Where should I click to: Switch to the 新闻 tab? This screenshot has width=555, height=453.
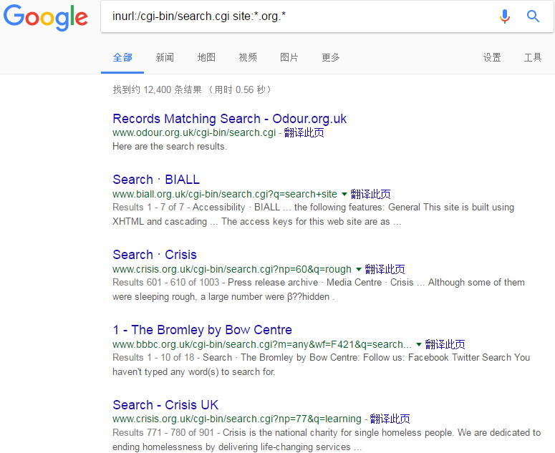[165, 57]
